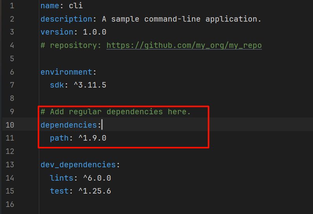
Task: Click the empty line 12
Action: (x=176, y=152)
